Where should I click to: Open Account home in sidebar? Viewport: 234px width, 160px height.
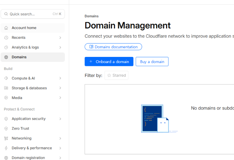33,28
